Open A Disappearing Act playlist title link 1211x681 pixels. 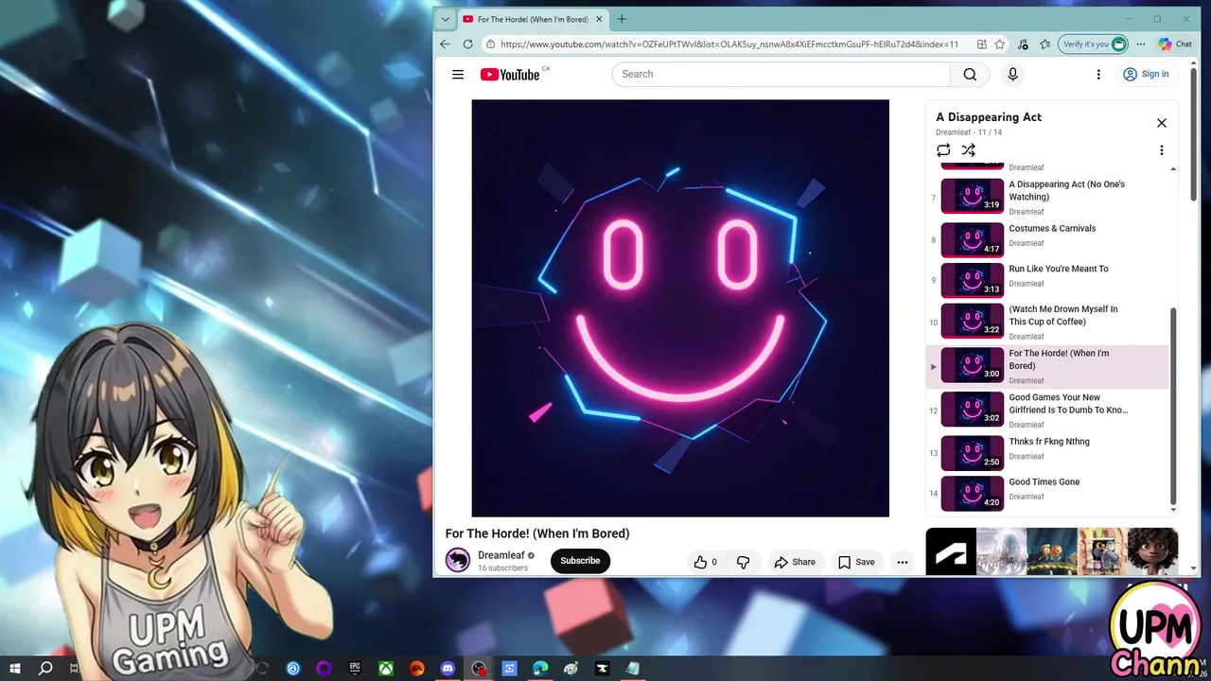(x=989, y=117)
